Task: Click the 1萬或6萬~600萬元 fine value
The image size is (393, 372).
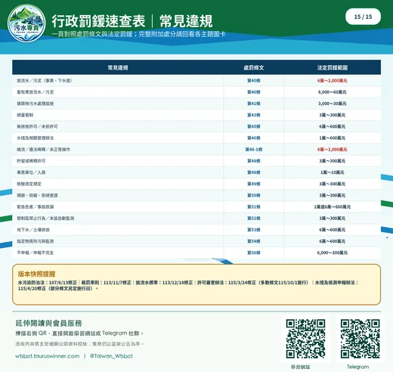Action: (x=333, y=207)
